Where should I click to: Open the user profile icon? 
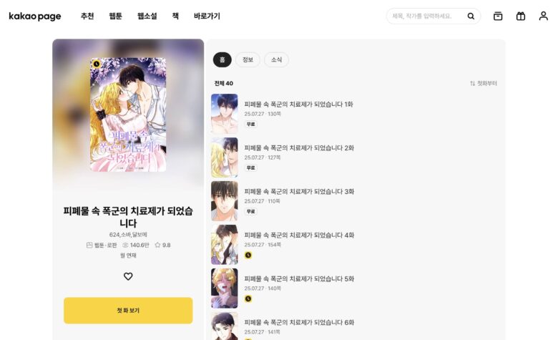[543, 16]
